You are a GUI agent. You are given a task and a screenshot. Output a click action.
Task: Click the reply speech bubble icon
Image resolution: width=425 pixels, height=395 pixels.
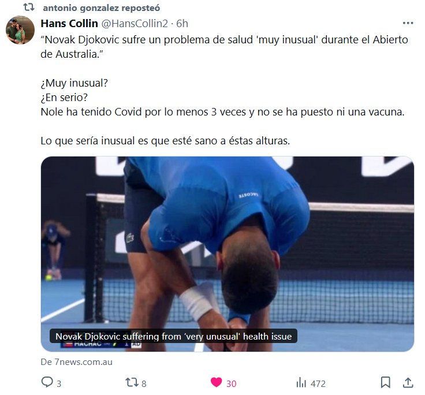pos(47,382)
